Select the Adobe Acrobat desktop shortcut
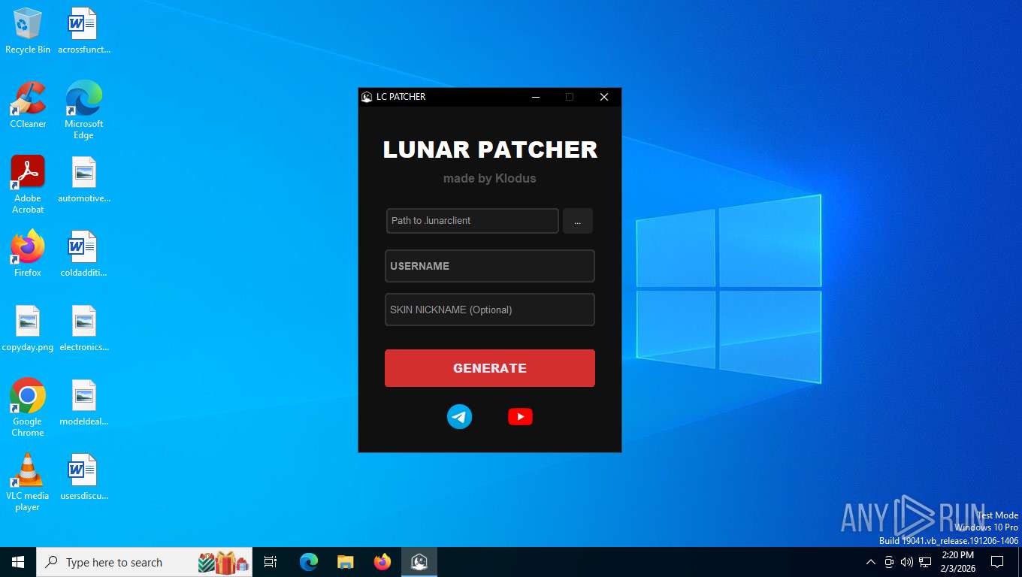The height and width of the screenshot is (577, 1022). [x=28, y=185]
